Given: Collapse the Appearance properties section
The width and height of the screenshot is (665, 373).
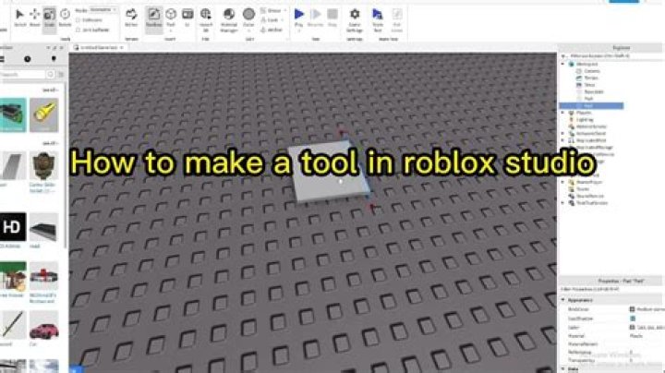Looking at the screenshot, I should pos(563,300).
